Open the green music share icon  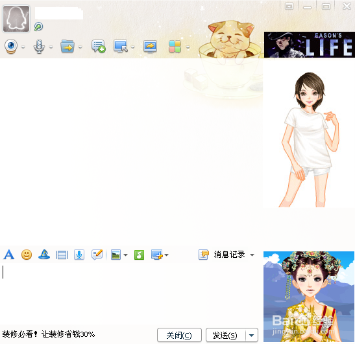[139, 255]
